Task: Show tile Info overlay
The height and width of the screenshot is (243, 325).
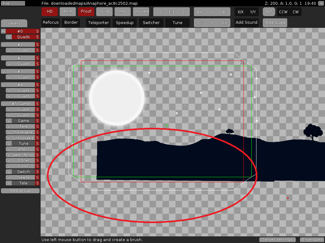Action: pyautogui.click(x=123, y=11)
